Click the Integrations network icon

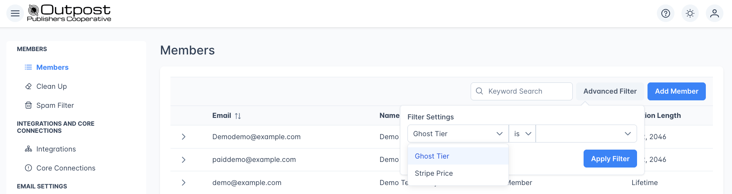pos(28,149)
